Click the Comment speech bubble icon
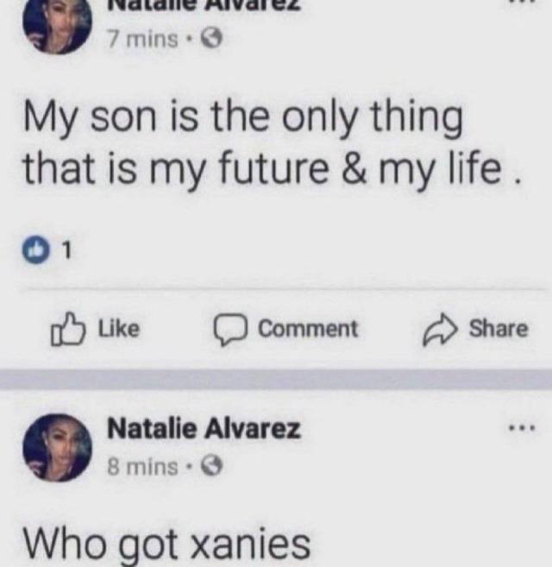The image size is (552, 567). coord(229,330)
